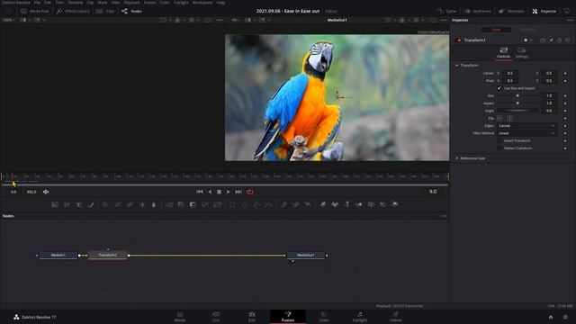Image resolution: width=576 pixels, height=324 pixels.
Task: Open the Keyframes panel
Action: [478, 11]
